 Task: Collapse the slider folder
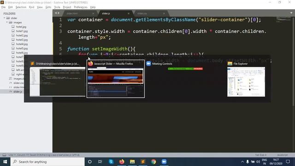pyautogui.click(x=4, y=18)
